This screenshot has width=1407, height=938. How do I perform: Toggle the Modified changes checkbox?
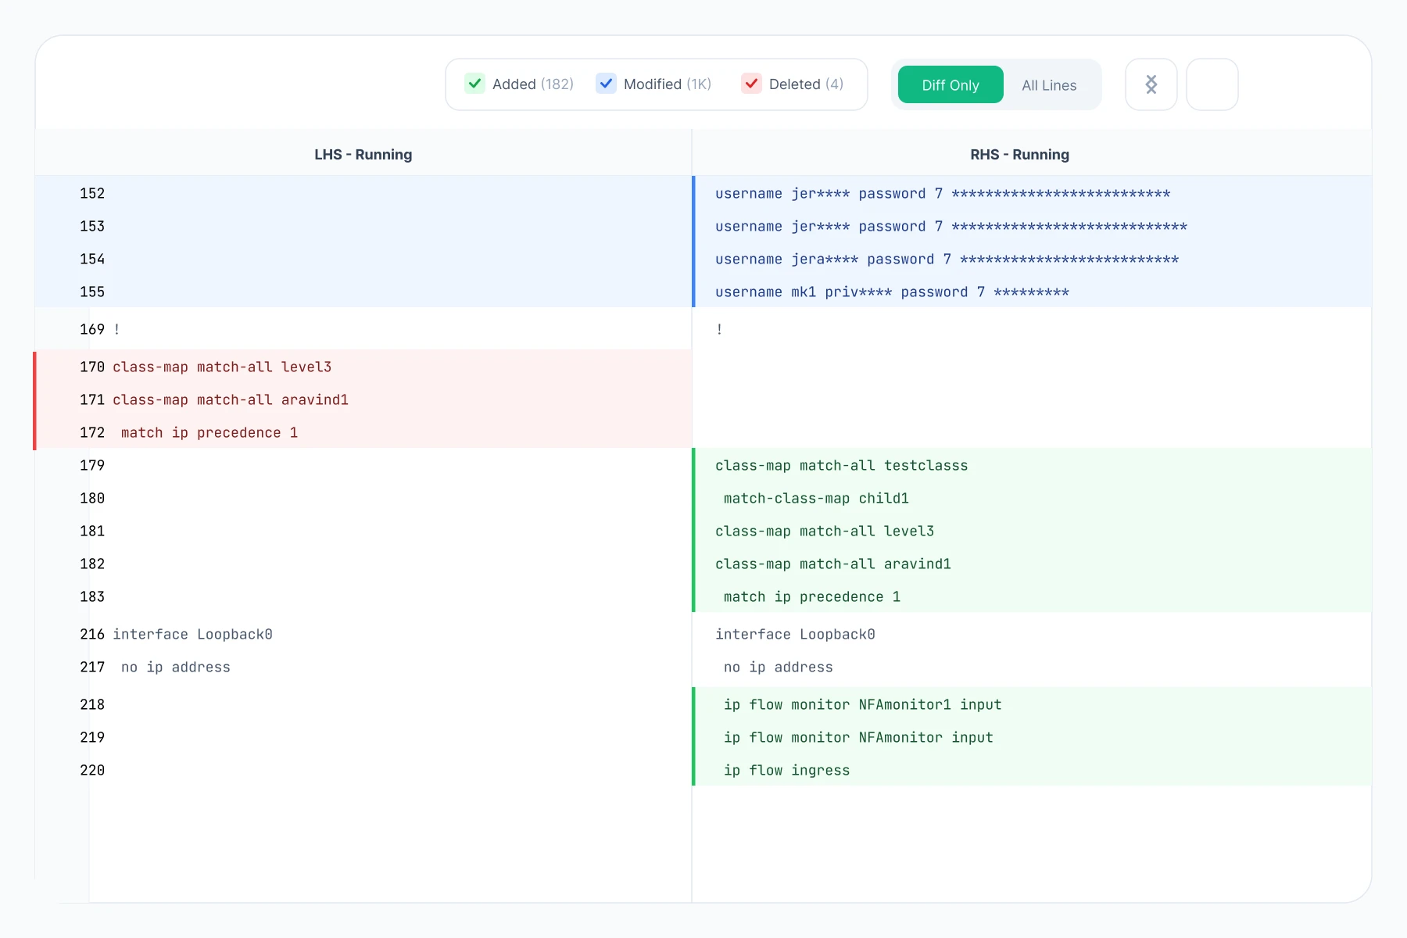pyautogui.click(x=606, y=84)
